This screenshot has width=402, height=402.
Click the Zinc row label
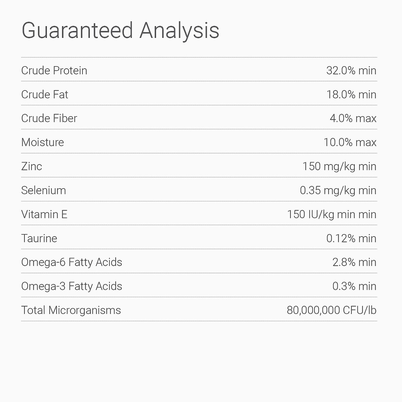[x=32, y=166]
